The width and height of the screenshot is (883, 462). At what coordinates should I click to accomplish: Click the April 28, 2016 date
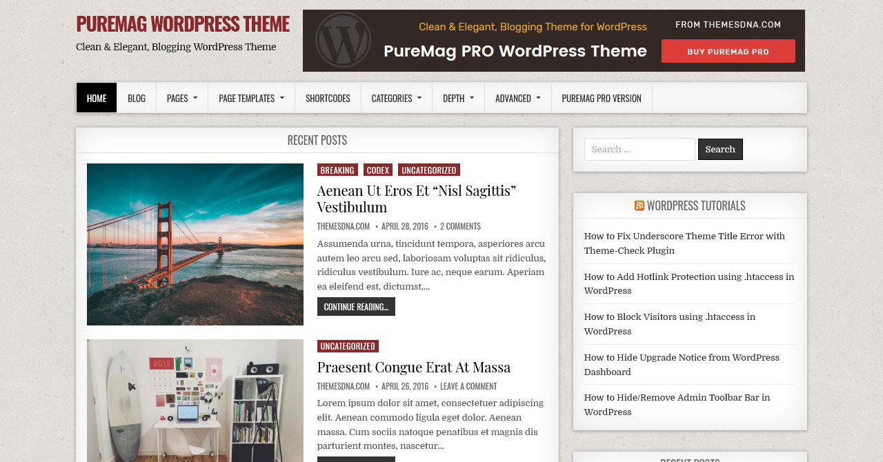(405, 226)
